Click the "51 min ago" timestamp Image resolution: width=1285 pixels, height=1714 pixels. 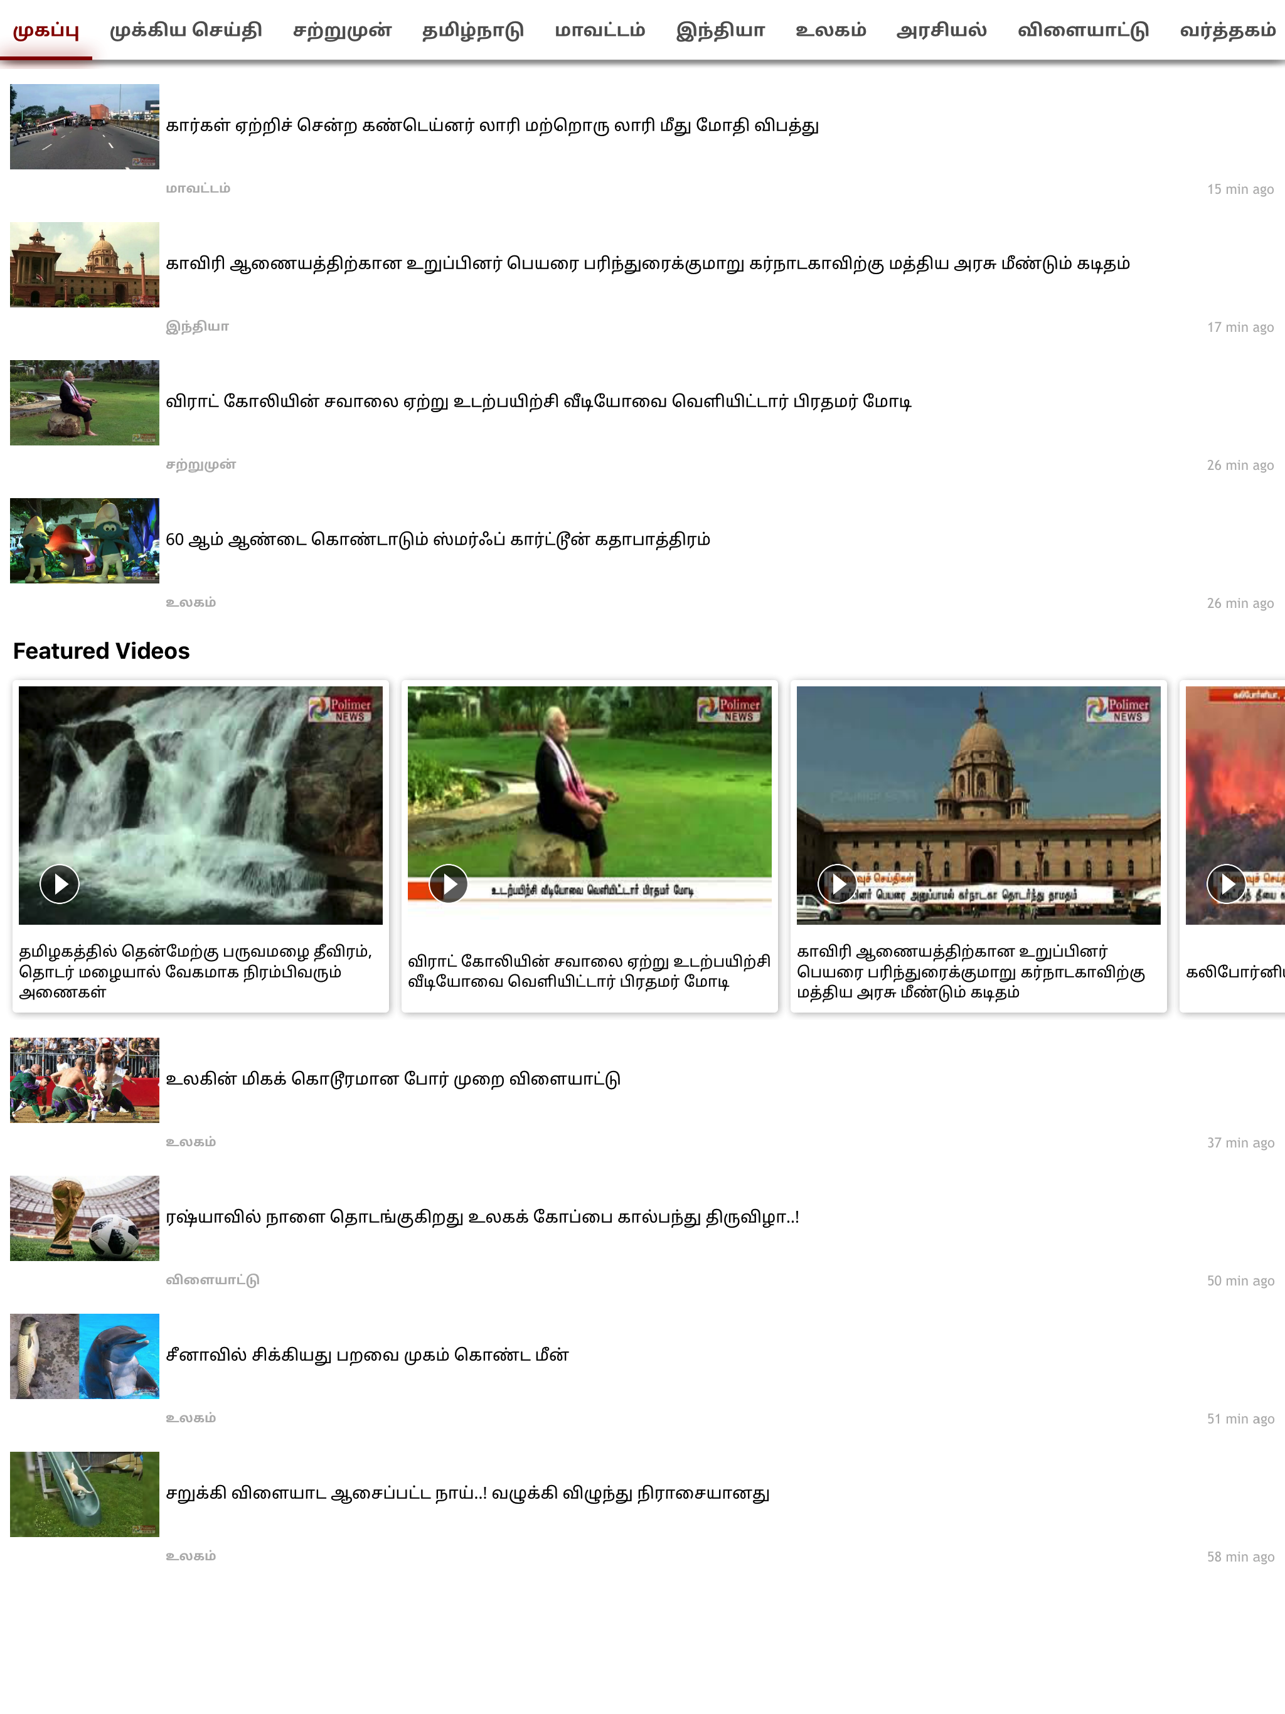[1240, 1418]
